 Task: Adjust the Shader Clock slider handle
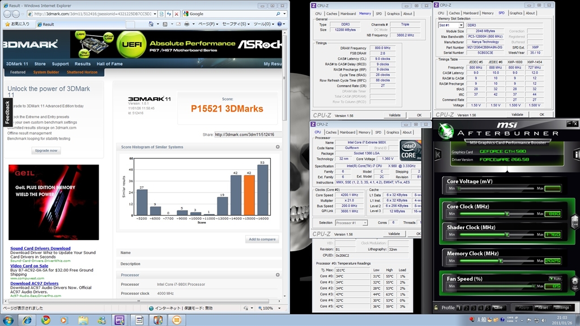tap(507, 235)
